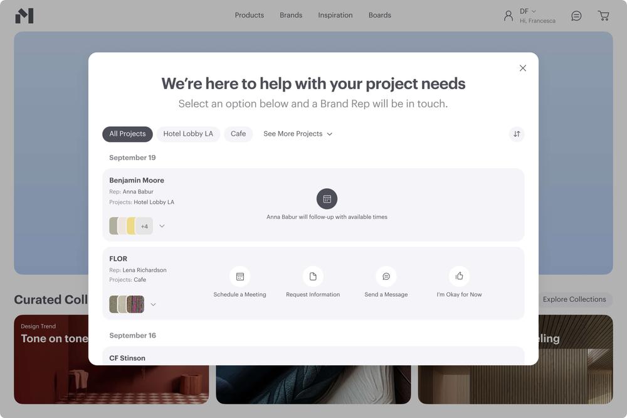Select the Cafe project filter
The height and width of the screenshot is (418, 627).
pos(238,134)
